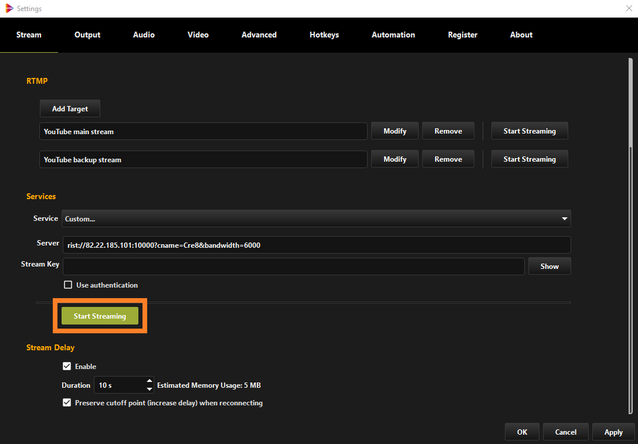Uncheck Preserve cutoff point when reconnecting
The width and height of the screenshot is (638, 444).
(67, 403)
